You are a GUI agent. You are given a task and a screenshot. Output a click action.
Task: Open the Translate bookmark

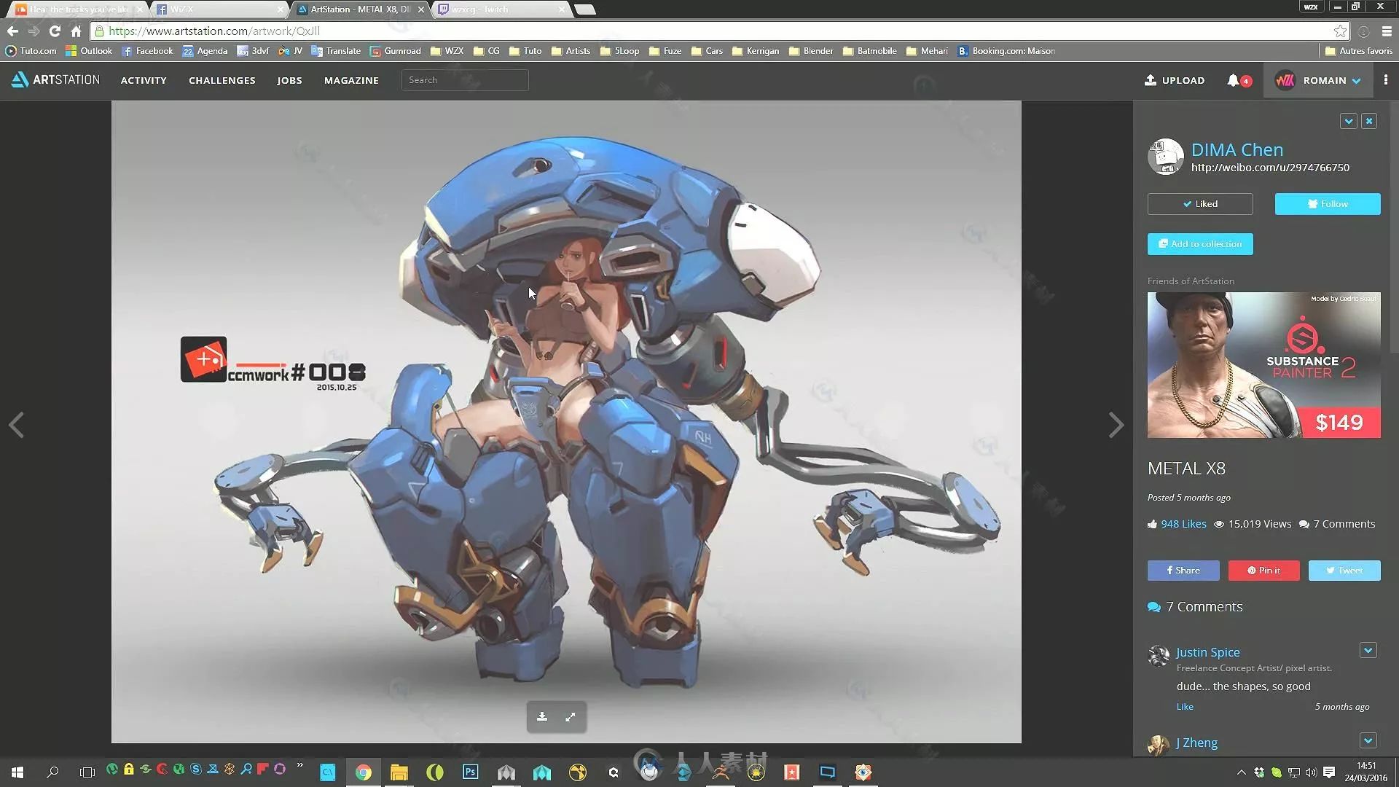(336, 51)
